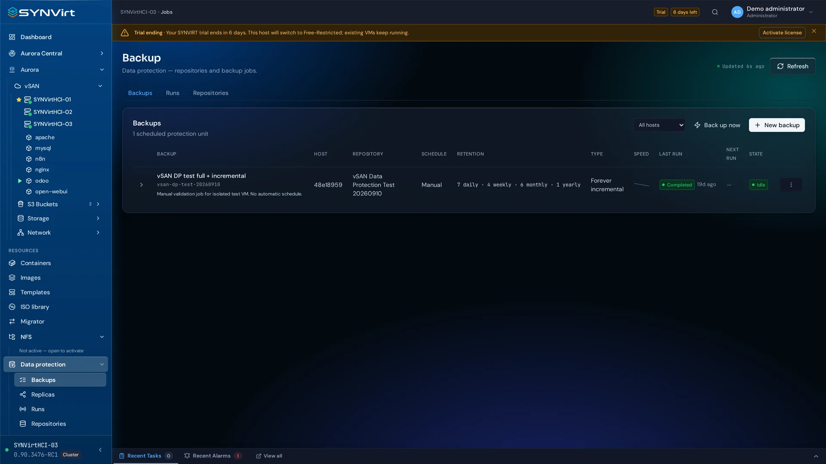Click Back up now

pyautogui.click(x=717, y=125)
